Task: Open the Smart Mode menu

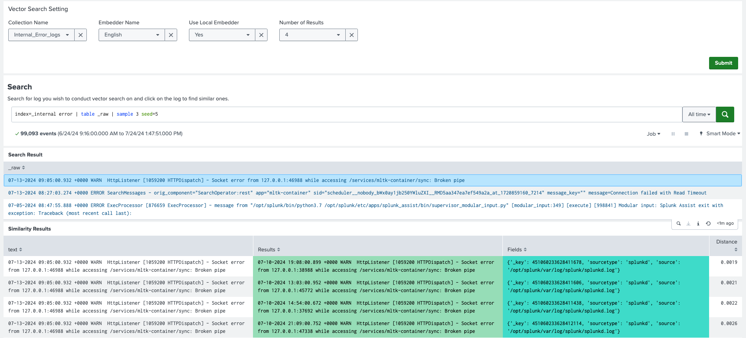Action: pos(720,134)
